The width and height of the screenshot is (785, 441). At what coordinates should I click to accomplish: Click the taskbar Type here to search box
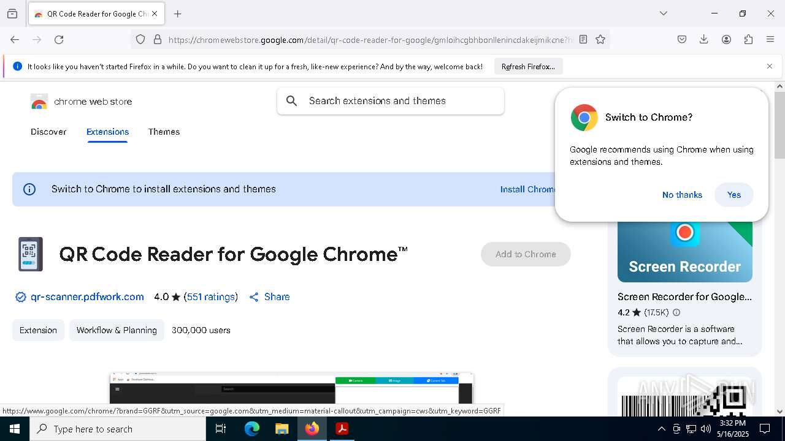click(x=118, y=429)
